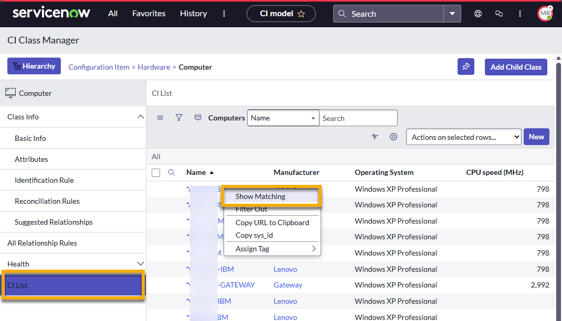Expand the Health section
This screenshot has width=562, height=321.
pyautogui.click(x=140, y=264)
